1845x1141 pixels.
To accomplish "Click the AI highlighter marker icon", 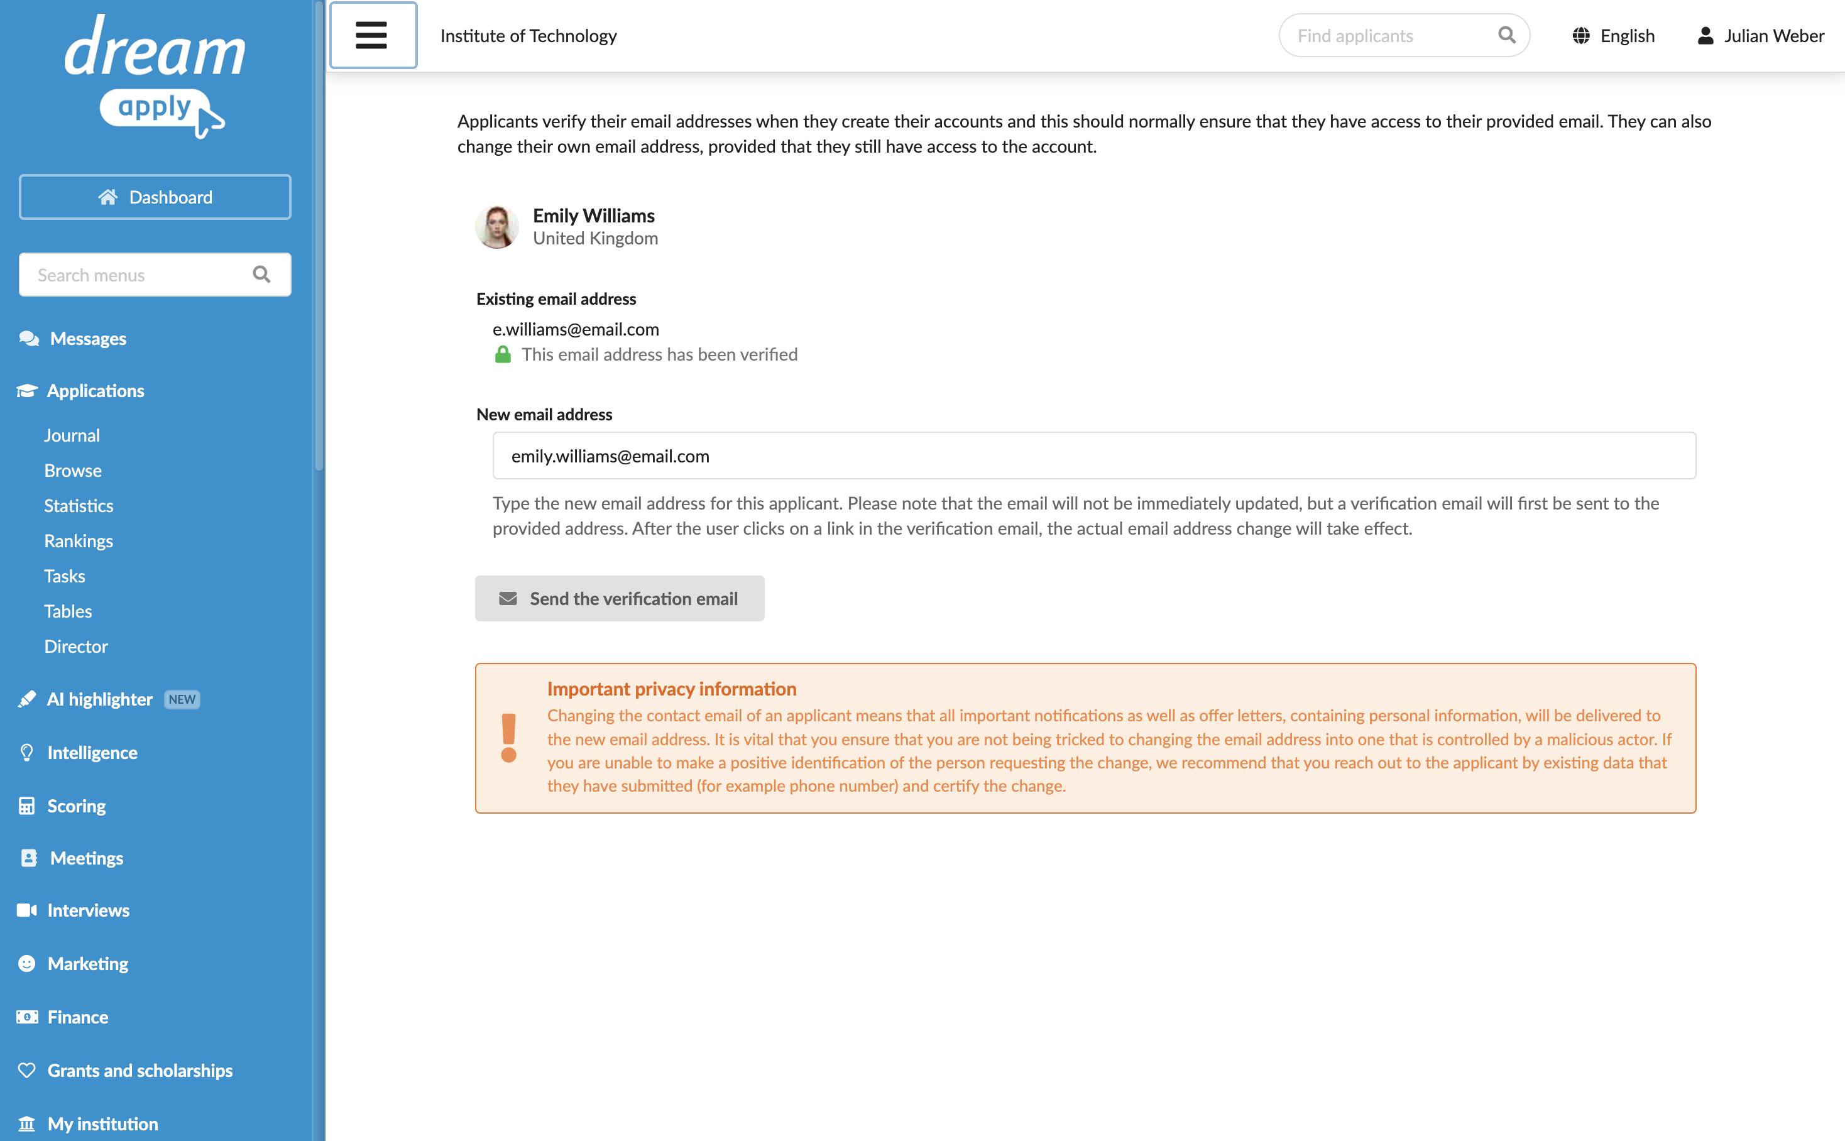I will (x=26, y=699).
